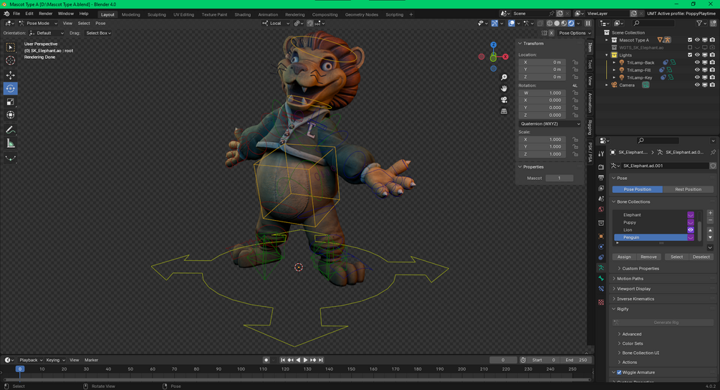Toggle the camera view icon
The width and height of the screenshot is (720, 390).
click(x=504, y=100)
